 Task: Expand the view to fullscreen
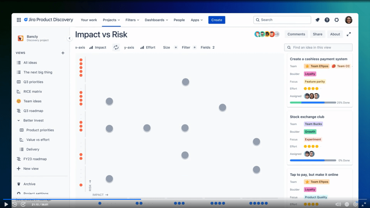coord(349,34)
